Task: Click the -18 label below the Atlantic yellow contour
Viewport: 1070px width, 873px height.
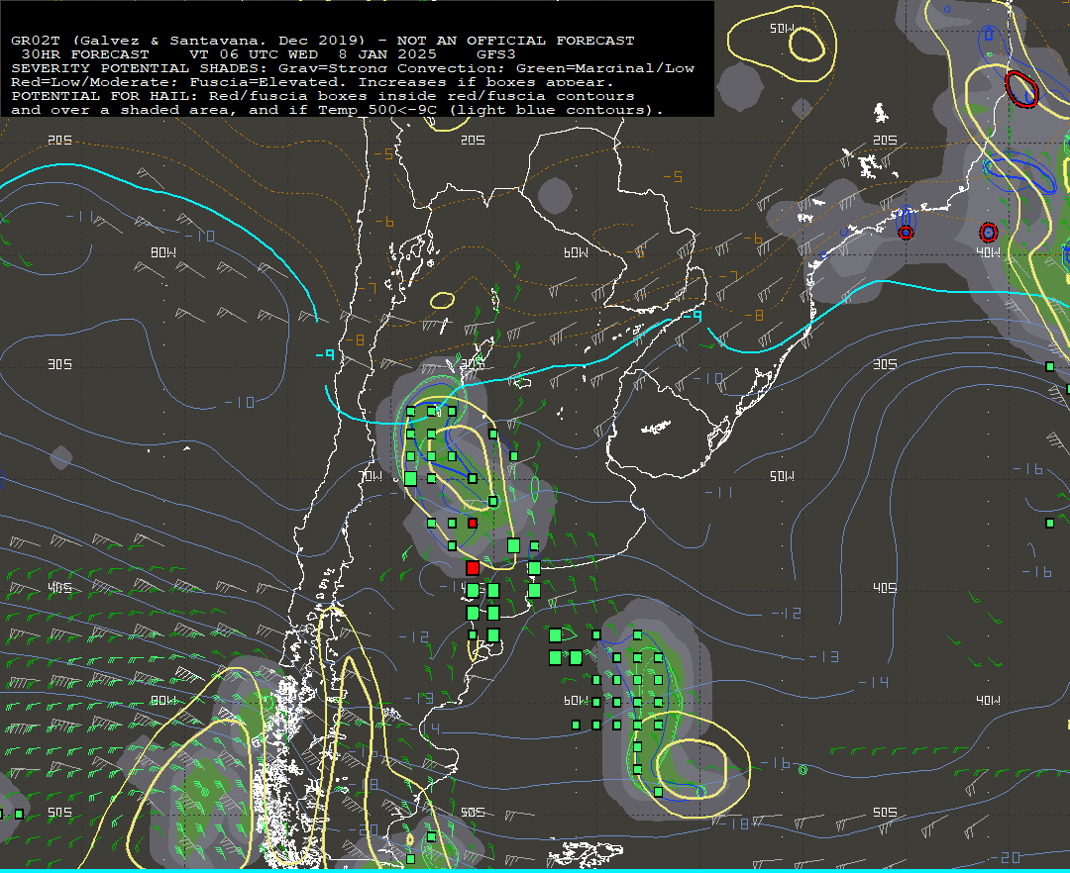Action: coord(734,824)
